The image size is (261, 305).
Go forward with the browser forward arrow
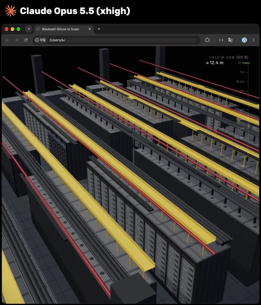(x=17, y=40)
